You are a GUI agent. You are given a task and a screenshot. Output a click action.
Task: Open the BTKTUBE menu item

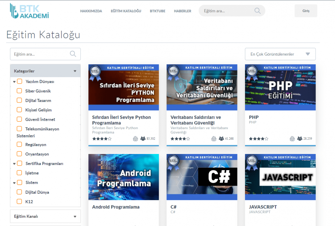coord(157,11)
